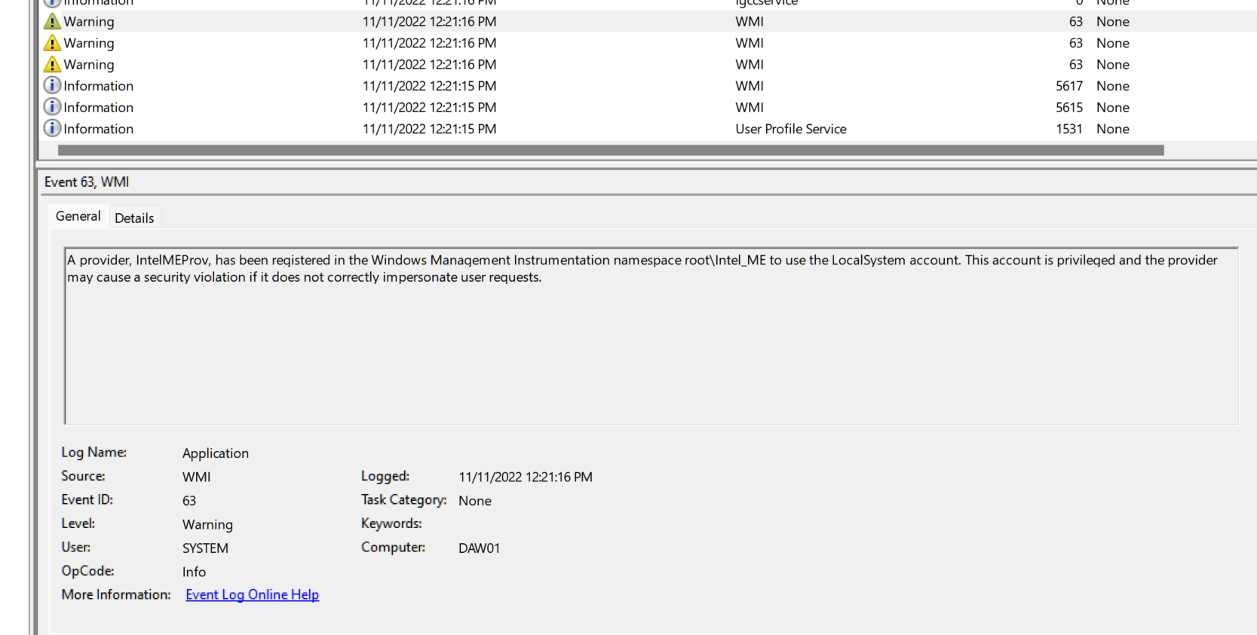Click the 'Level:' field label
Screen dimensions: 1257x635
coord(78,523)
